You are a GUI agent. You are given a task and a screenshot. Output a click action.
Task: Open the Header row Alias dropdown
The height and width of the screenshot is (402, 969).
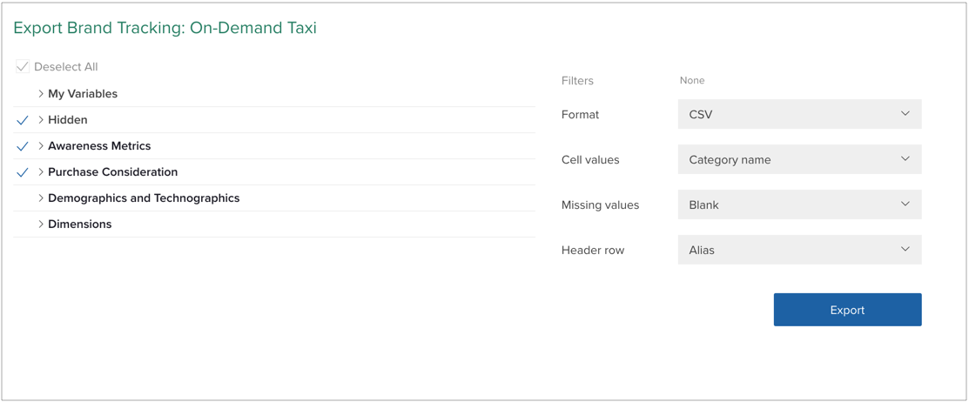[x=800, y=250]
